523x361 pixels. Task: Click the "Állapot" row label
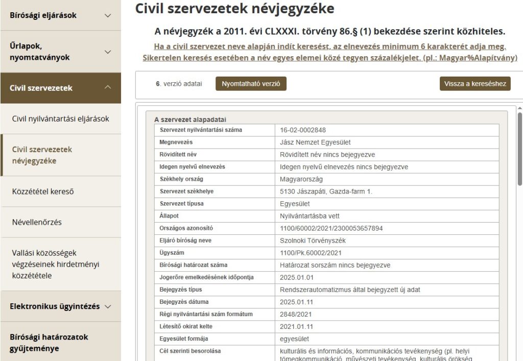(x=169, y=216)
